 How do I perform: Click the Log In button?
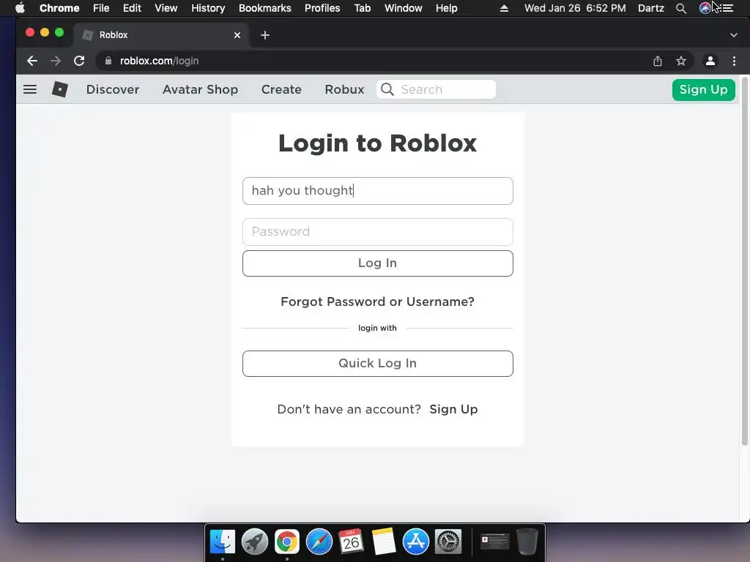tap(378, 263)
